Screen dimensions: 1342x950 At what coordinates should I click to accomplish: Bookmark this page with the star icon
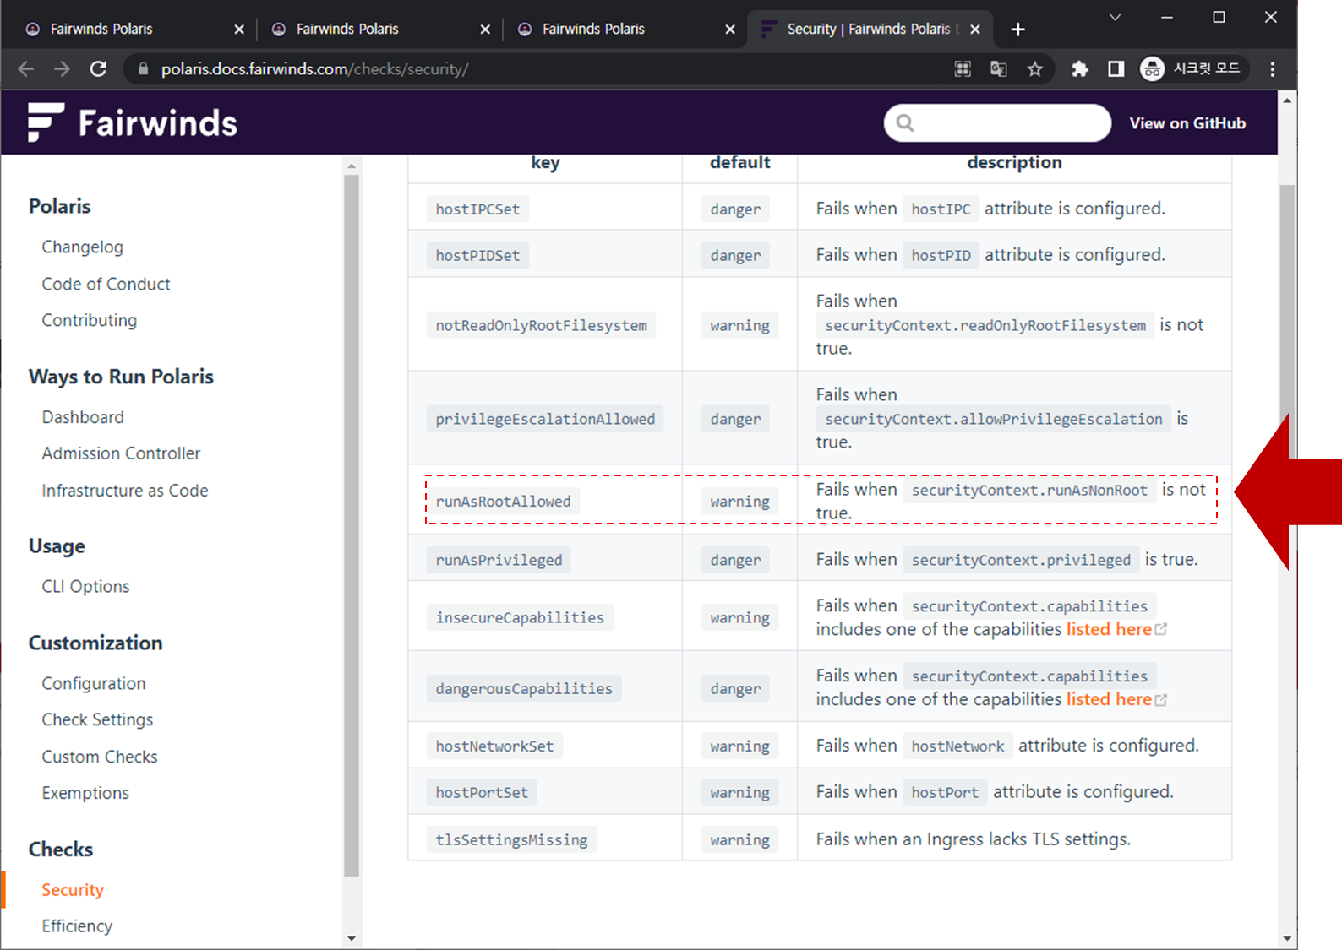1034,69
